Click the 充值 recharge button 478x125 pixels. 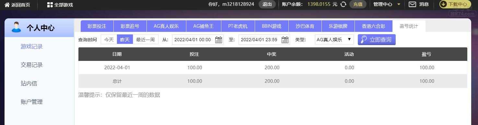click(x=358, y=4)
